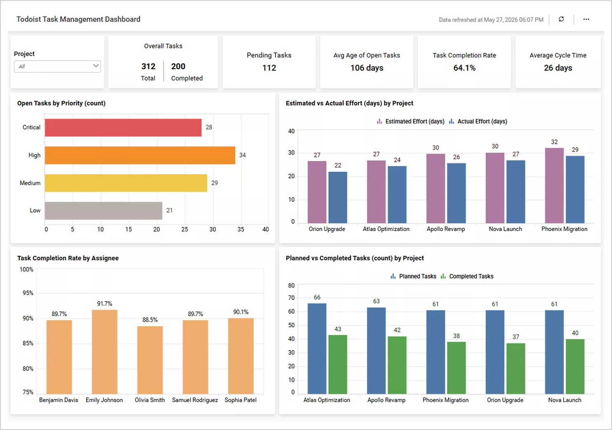Click Planned vs Completed Tasks chart title
This screenshot has height=430, width=612.
click(x=355, y=258)
